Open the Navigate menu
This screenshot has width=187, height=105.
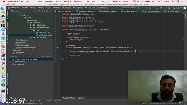click(49, 1)
